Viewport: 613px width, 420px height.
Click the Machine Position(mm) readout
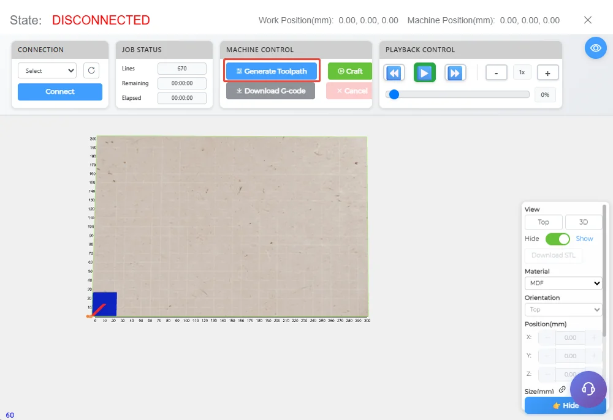(484, 20)
